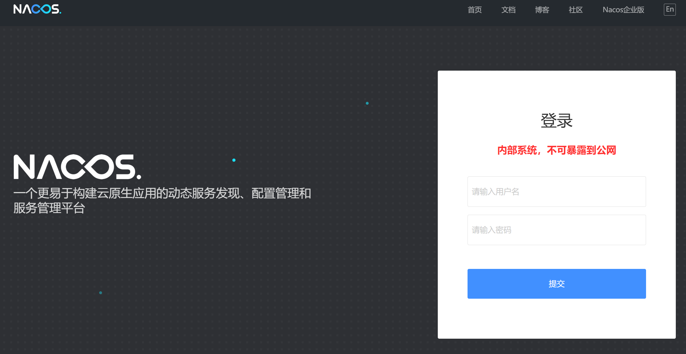The image size is (686, 354).
Task: Open the 首页 home page
Action: (475, 10)
